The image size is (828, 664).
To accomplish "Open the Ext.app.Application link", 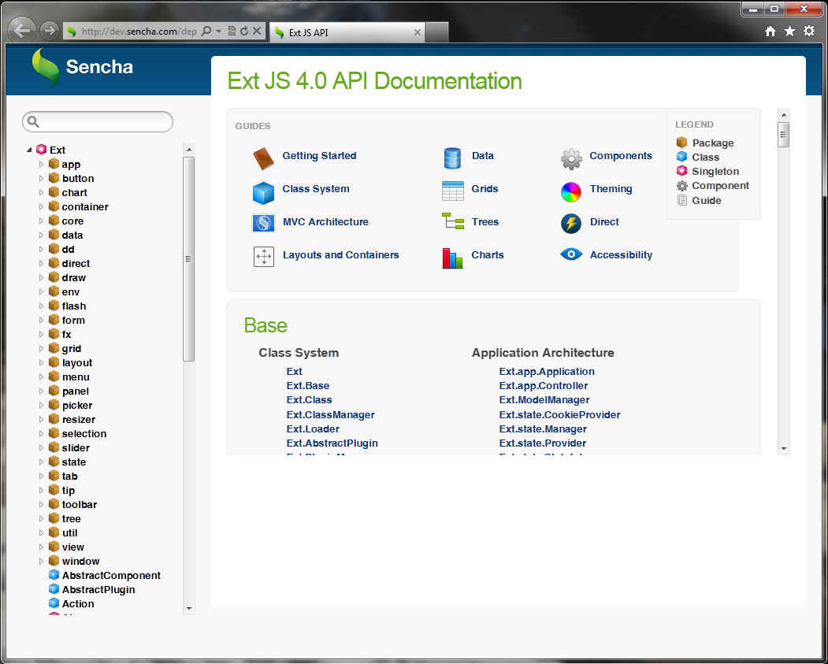I will pyautogui.click(x=547, y=372).
